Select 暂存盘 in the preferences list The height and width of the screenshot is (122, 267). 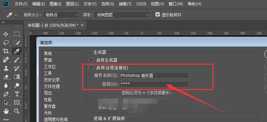point(50,106)
